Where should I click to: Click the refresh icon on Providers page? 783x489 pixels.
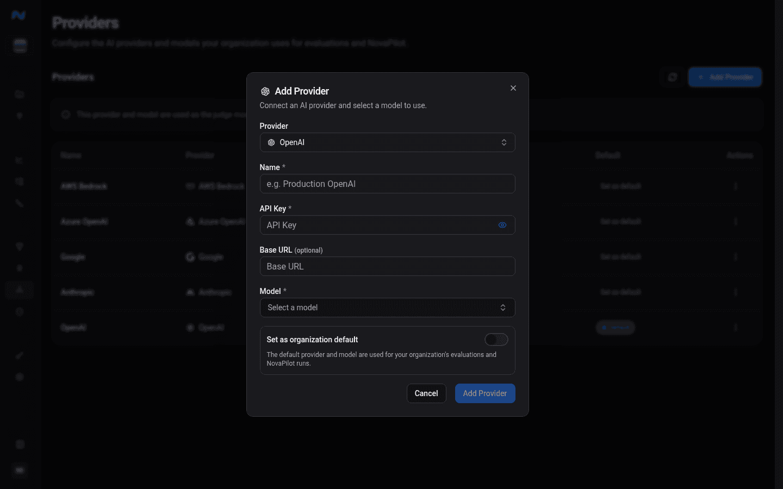click(x=673, y=77)
